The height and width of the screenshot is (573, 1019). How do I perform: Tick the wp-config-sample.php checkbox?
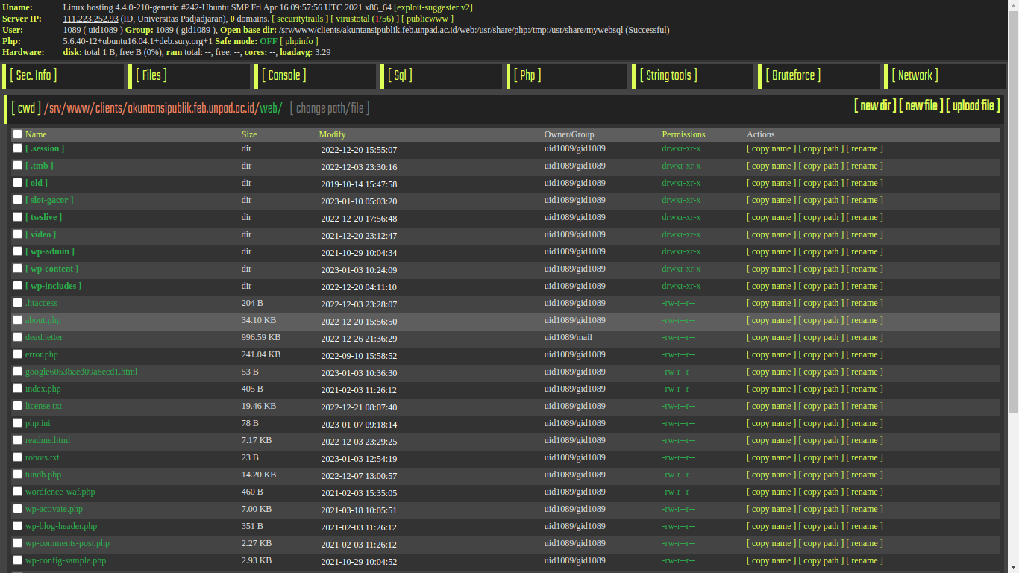(x=17, y=560)
